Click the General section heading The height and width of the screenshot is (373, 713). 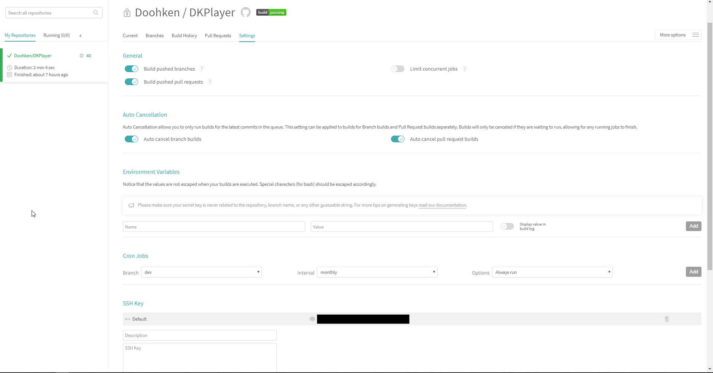pos(133,56)
